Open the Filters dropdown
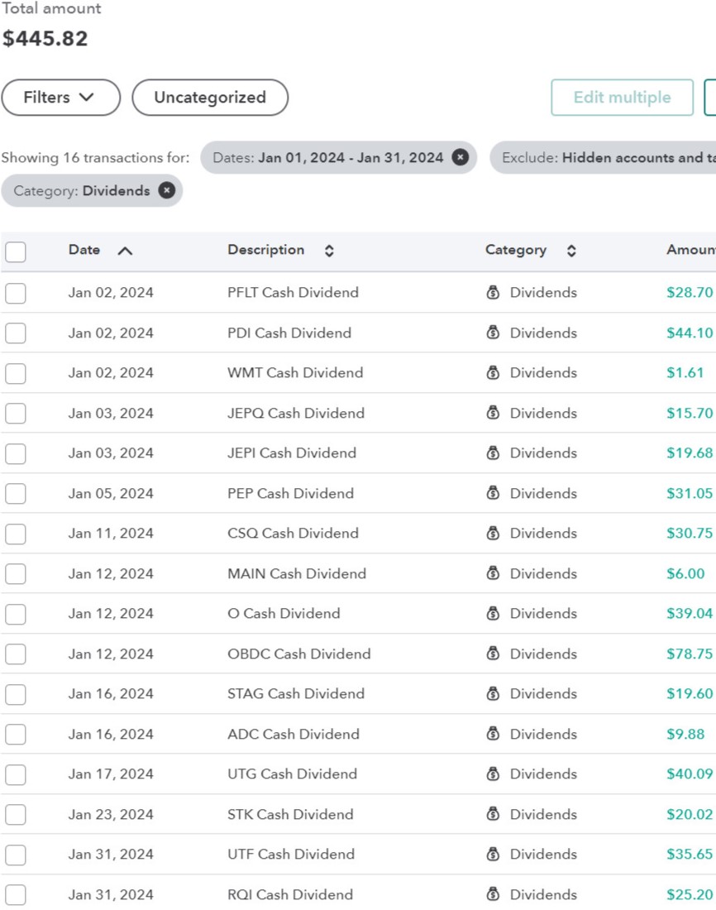 pyautogui.click(x=60, y=98)
